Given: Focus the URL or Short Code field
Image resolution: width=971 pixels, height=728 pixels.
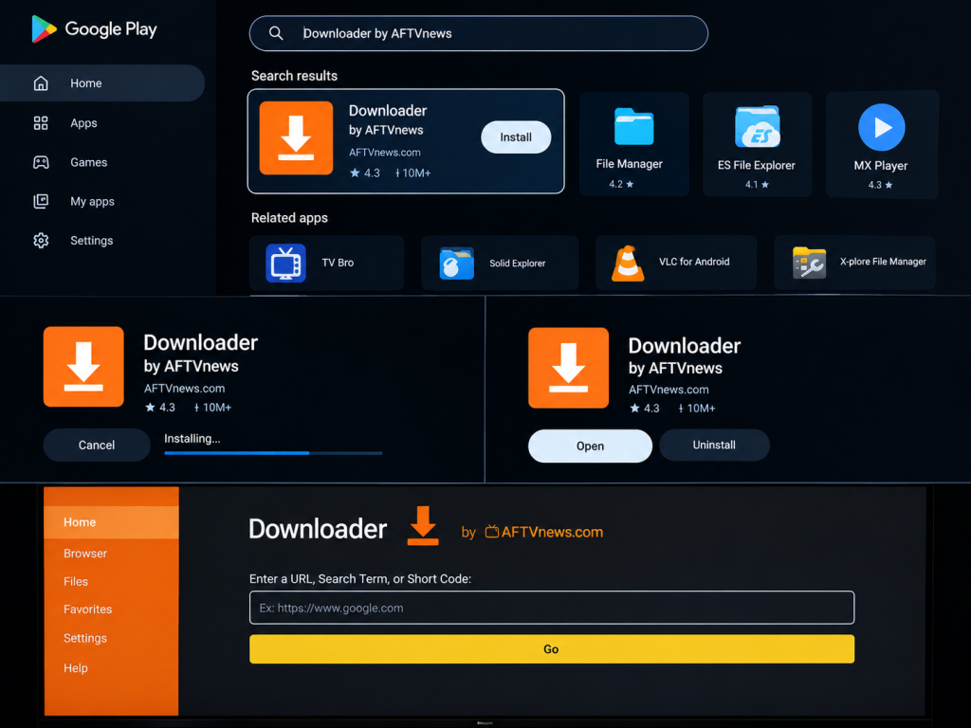Looking at the screenshot, I should (x=552, y=608).
